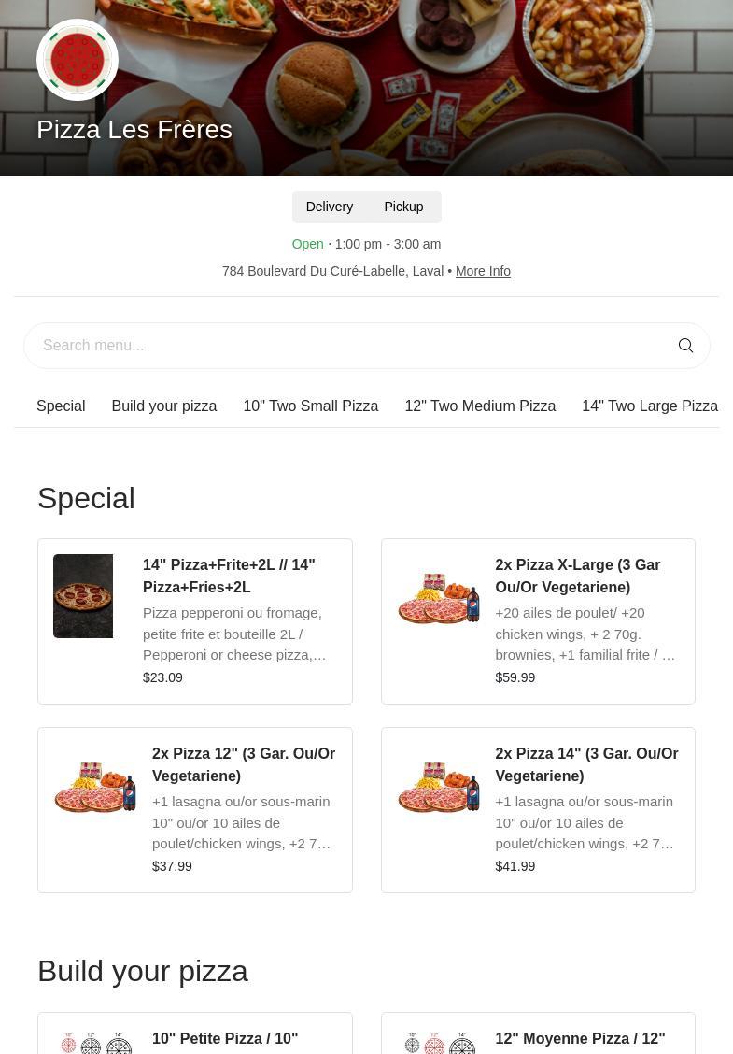733x1054 pixels.
Task: Open the 14" Pizza+Frite+2L pepperoni thumbnail
Action: (83, 596)
